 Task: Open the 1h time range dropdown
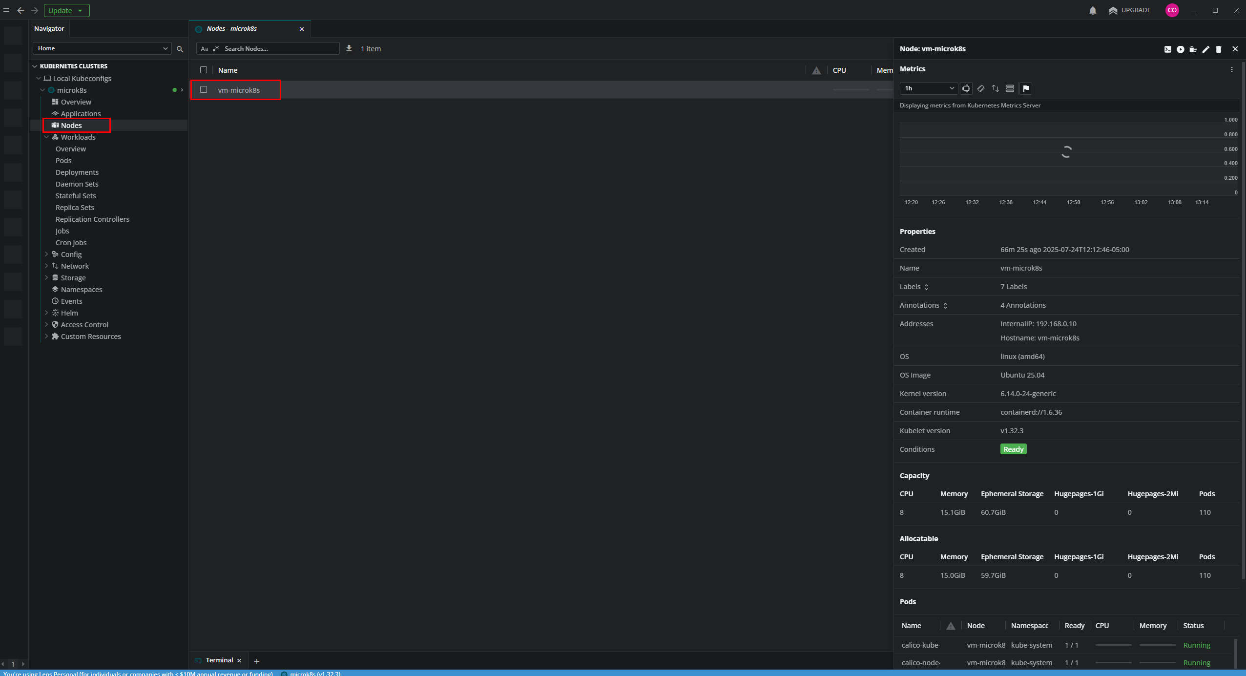point(928,88)
